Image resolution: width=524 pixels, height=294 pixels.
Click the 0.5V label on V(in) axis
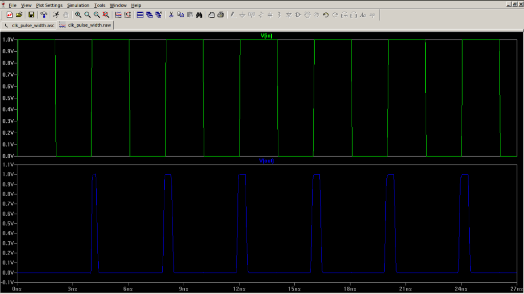[x=8, y=98]
